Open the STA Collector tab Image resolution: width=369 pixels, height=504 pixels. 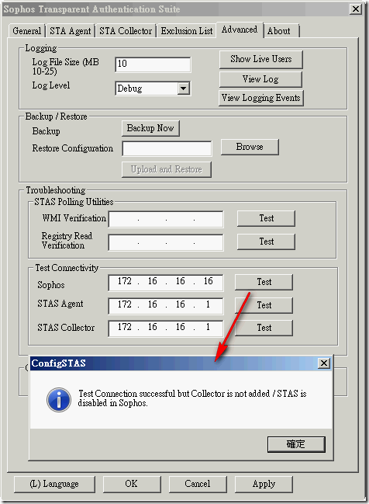click(126, 31)
